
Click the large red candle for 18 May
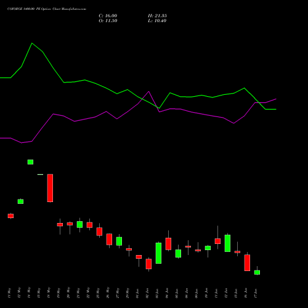(50, 188)
